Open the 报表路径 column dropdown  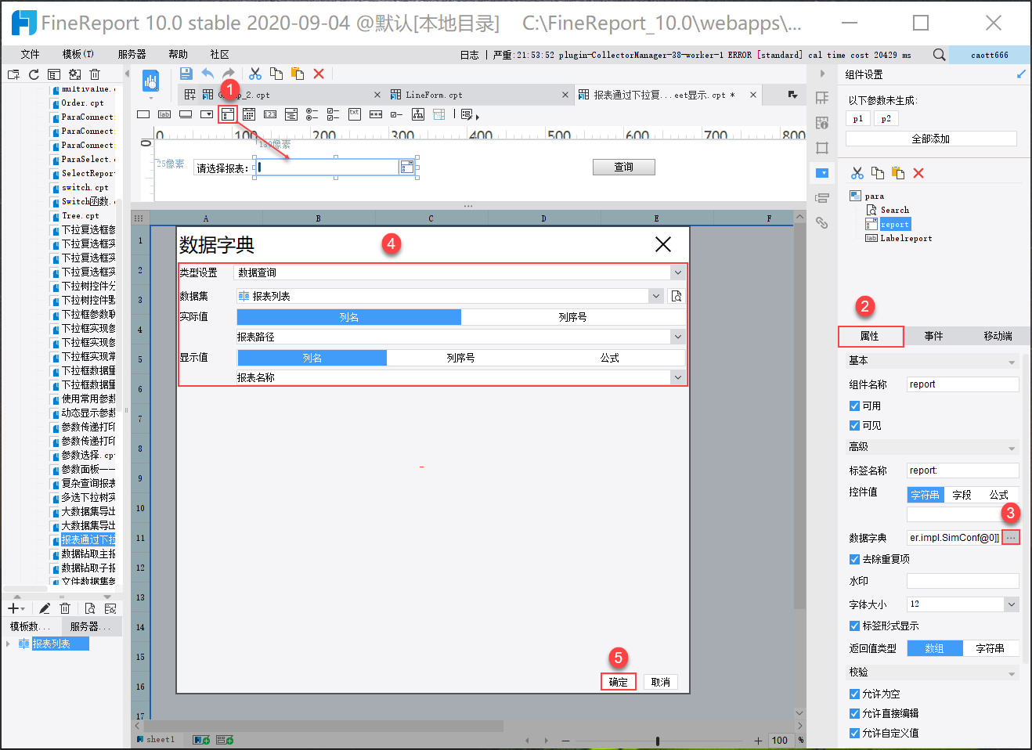coord(677,337)
